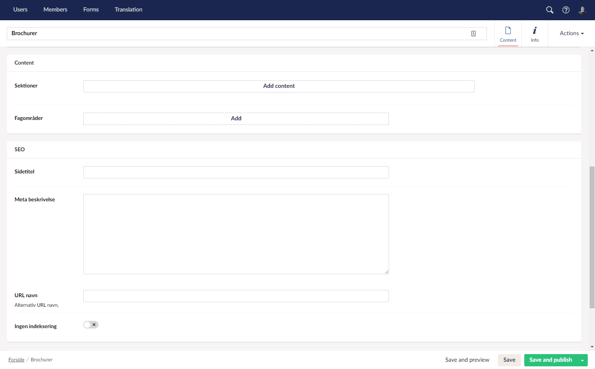The image size is (595, 369).
Task: Switch to the Content tab
Action: click(508, 34)
